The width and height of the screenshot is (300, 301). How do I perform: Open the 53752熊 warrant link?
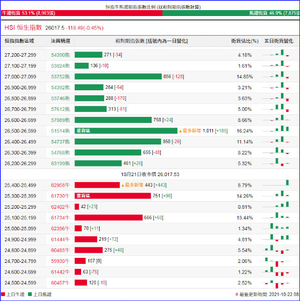click(61, 77)
